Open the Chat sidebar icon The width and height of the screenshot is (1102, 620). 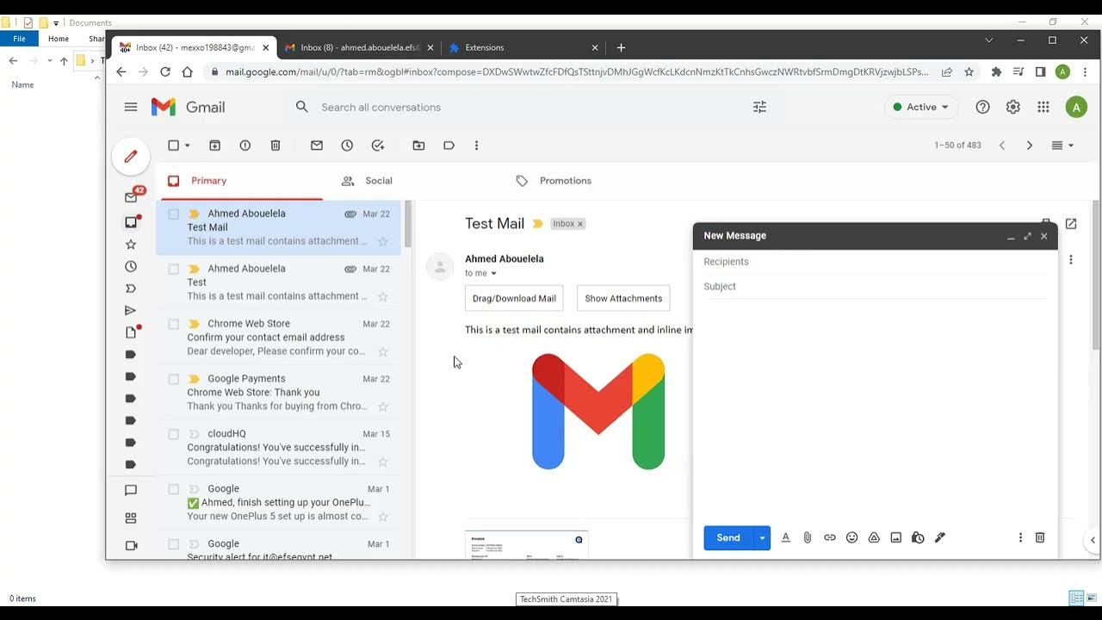131,490
